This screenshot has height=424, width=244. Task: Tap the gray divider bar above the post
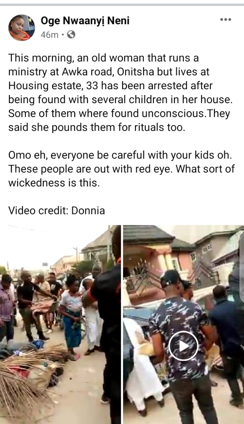[122, 5]
